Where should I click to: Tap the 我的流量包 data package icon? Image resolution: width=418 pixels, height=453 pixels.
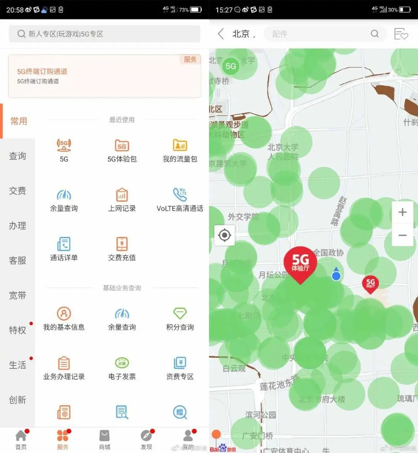tap(179, 150)
